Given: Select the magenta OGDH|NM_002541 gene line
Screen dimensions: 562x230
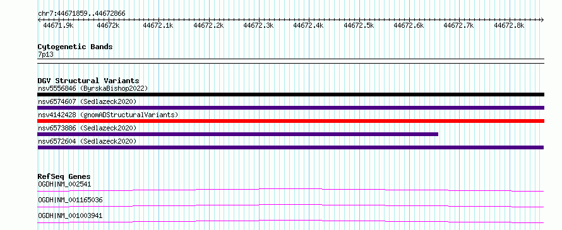Looking at the screenshot, I should click(290, 190).
